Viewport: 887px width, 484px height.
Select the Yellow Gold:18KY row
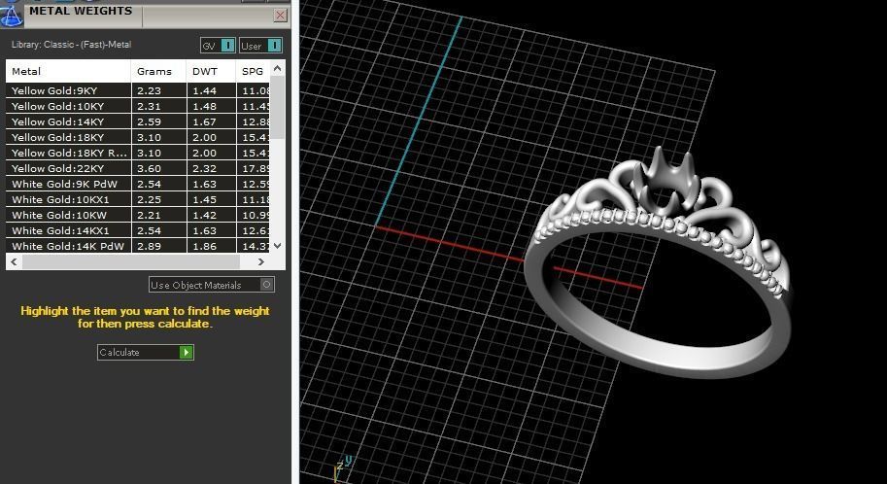137,137
